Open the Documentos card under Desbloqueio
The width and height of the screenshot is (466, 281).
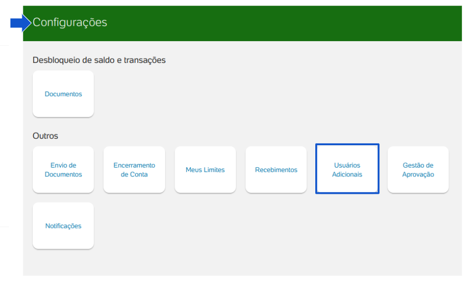pos(63,94)
